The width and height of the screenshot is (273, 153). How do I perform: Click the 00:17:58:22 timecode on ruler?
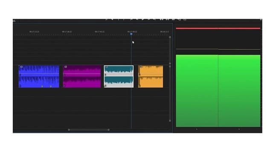(132, 32)
